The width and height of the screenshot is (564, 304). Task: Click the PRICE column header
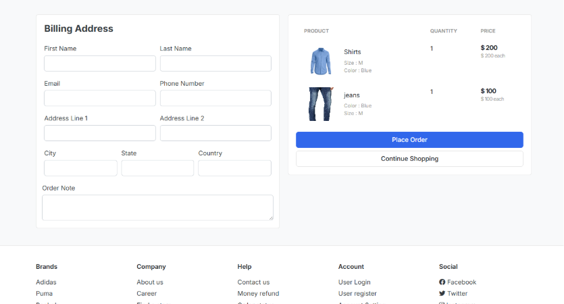[488, 31]
